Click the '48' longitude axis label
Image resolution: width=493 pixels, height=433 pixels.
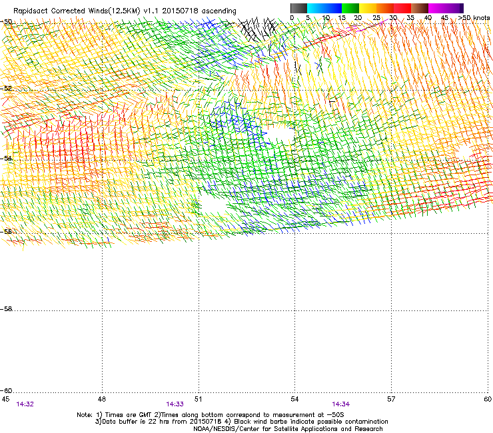(x=101, y=399)
